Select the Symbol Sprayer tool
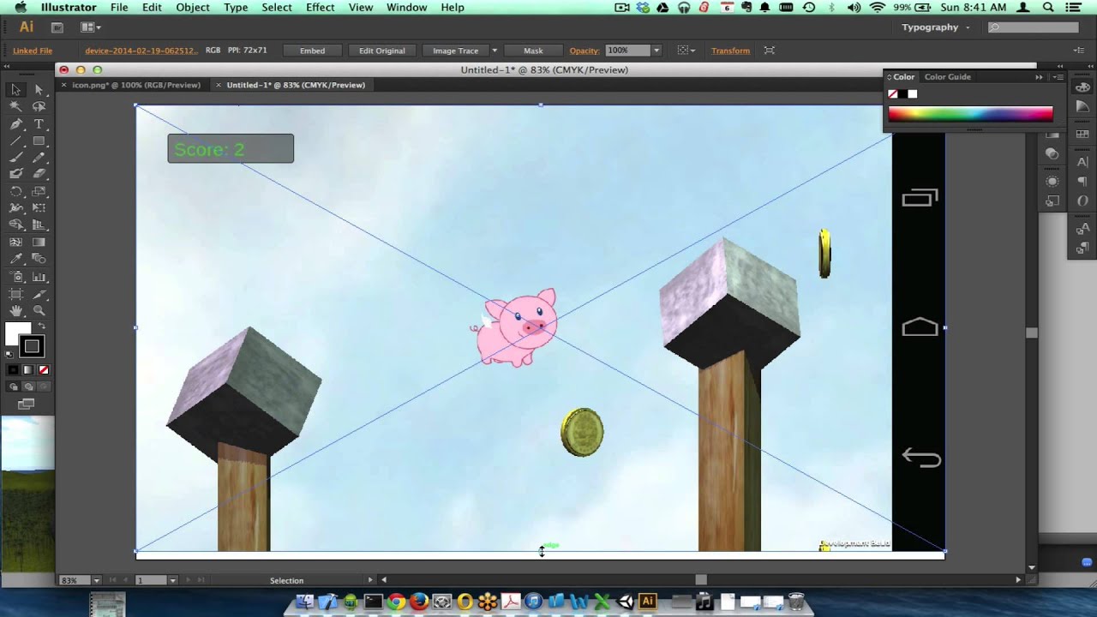This screenshot has height=617, width=1097. tap(15, 277)
